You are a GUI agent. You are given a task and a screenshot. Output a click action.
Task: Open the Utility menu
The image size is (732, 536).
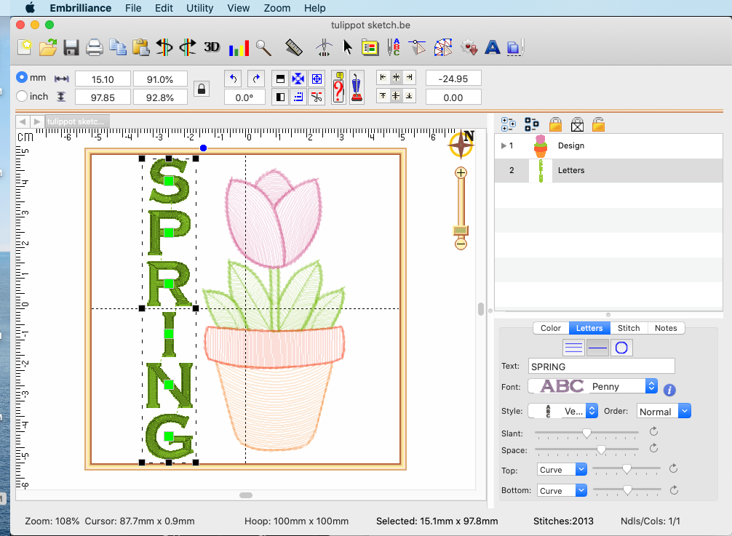pos(199,8)
